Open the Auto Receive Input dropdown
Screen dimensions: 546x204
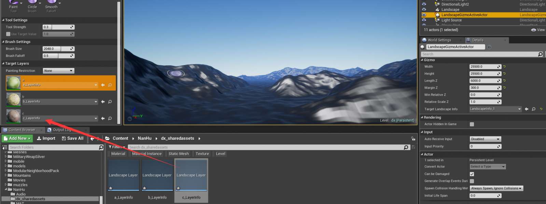[485, 139]
